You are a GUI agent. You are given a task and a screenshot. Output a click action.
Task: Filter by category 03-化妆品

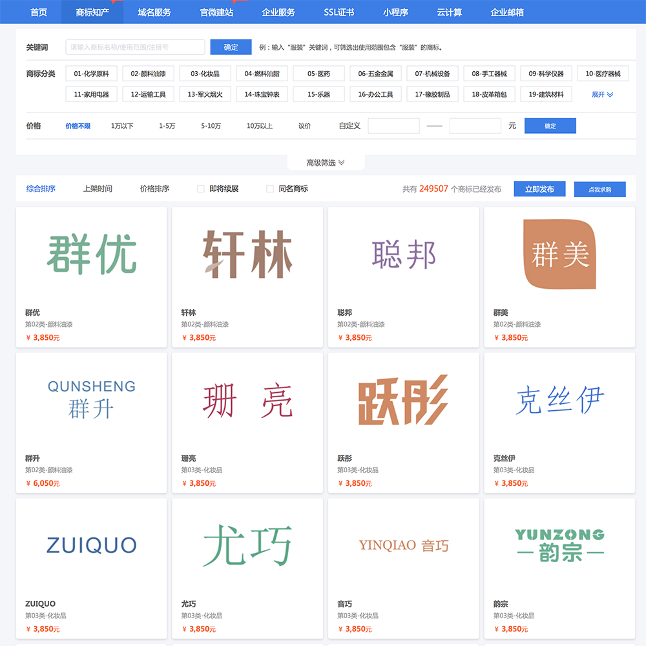click(x=205, y=74)
